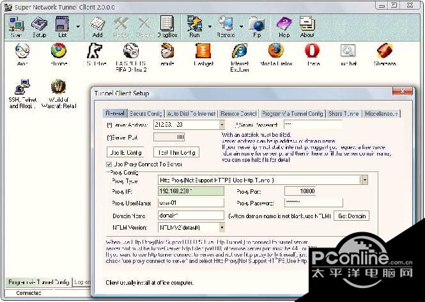This screenshot has width=425, height=302.
Task: Switch to the Share Tunnel tab
Action: (x=344, y=113)
